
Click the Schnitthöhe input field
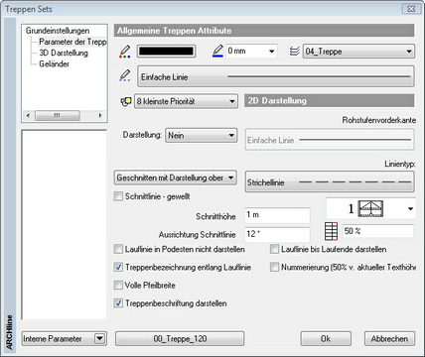point(277,215)
